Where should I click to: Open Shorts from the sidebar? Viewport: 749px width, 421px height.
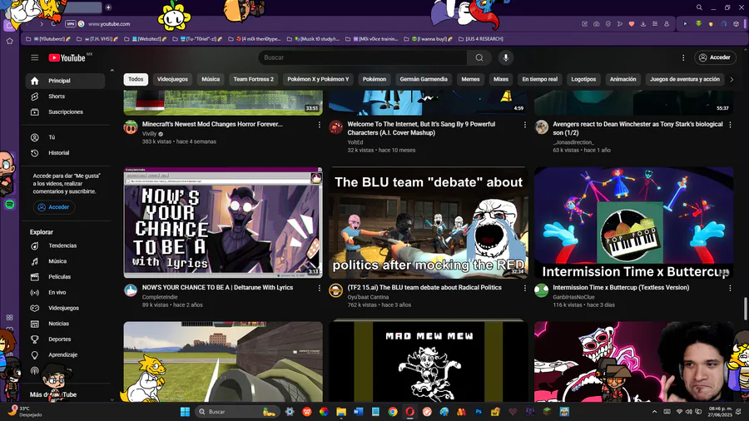tap(65, 97)
